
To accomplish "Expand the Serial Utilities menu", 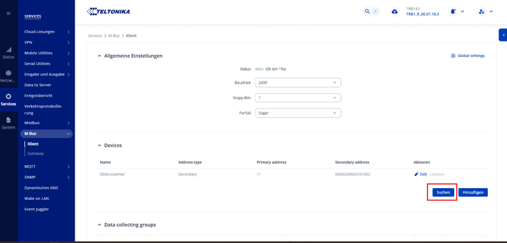I will pos(47,64).
